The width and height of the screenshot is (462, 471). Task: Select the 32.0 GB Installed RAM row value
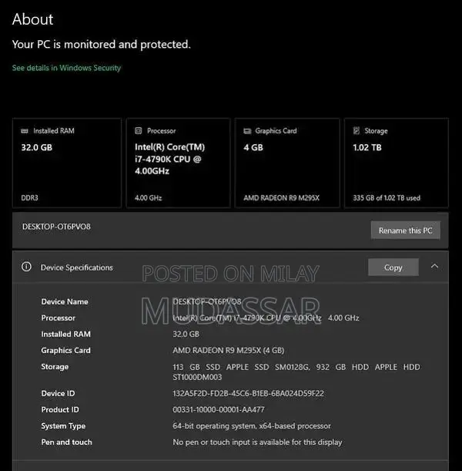pyautogui.click(x=186, y=334)
